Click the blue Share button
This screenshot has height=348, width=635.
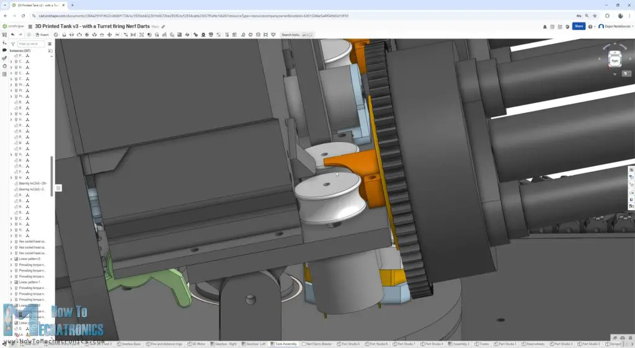click(x=578, y=27)
